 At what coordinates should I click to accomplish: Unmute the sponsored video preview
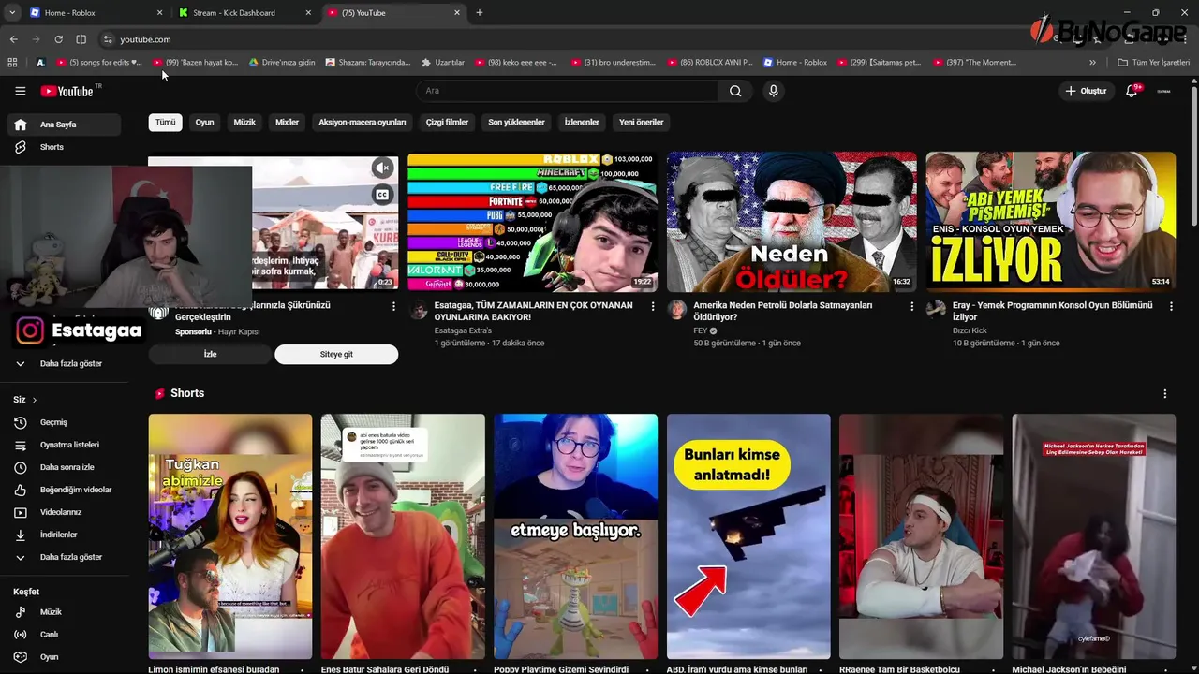pos(382,168)
